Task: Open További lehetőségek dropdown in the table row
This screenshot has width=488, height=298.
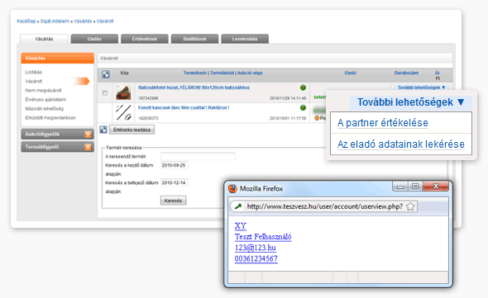Action: coord(422,88)
